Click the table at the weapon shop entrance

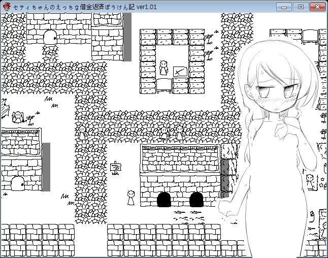(x=164, y=86)
